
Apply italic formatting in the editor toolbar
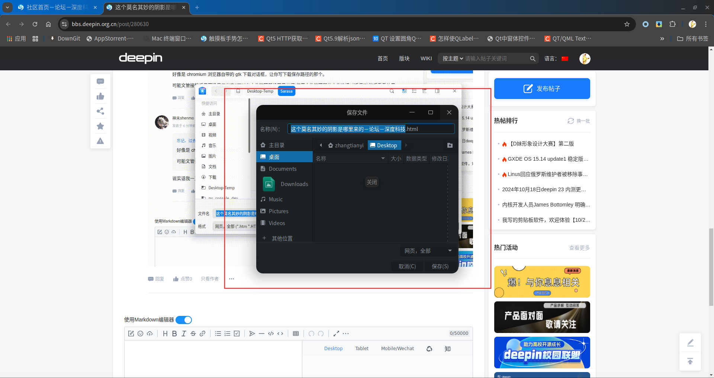tap(184, 333)
